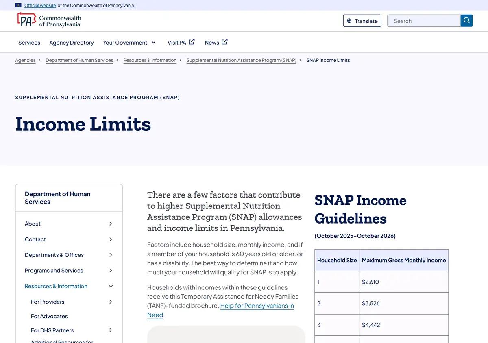Open For Advocates in sidebar

49,316
